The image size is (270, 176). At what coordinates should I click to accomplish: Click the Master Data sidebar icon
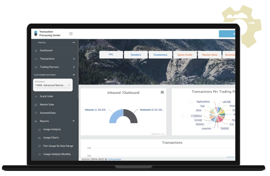(36, 105)
